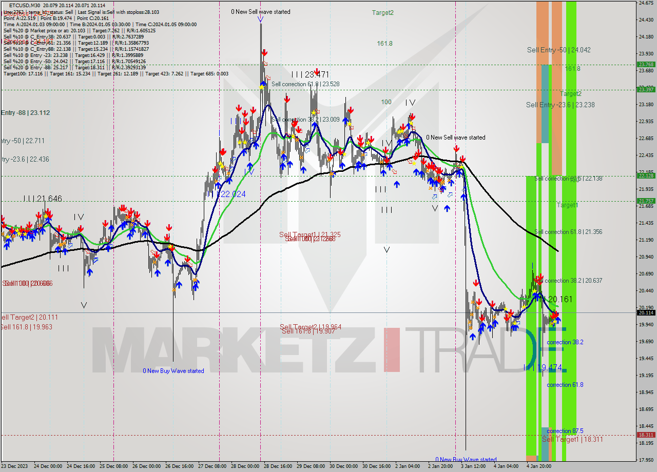Select 20.690 on the price axis

(x=646, y=274)
